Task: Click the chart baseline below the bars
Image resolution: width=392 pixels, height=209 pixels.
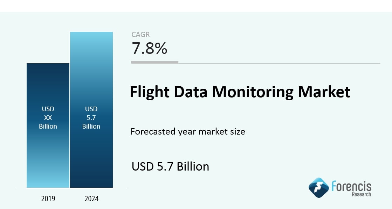Action: (x=70, y=188)
